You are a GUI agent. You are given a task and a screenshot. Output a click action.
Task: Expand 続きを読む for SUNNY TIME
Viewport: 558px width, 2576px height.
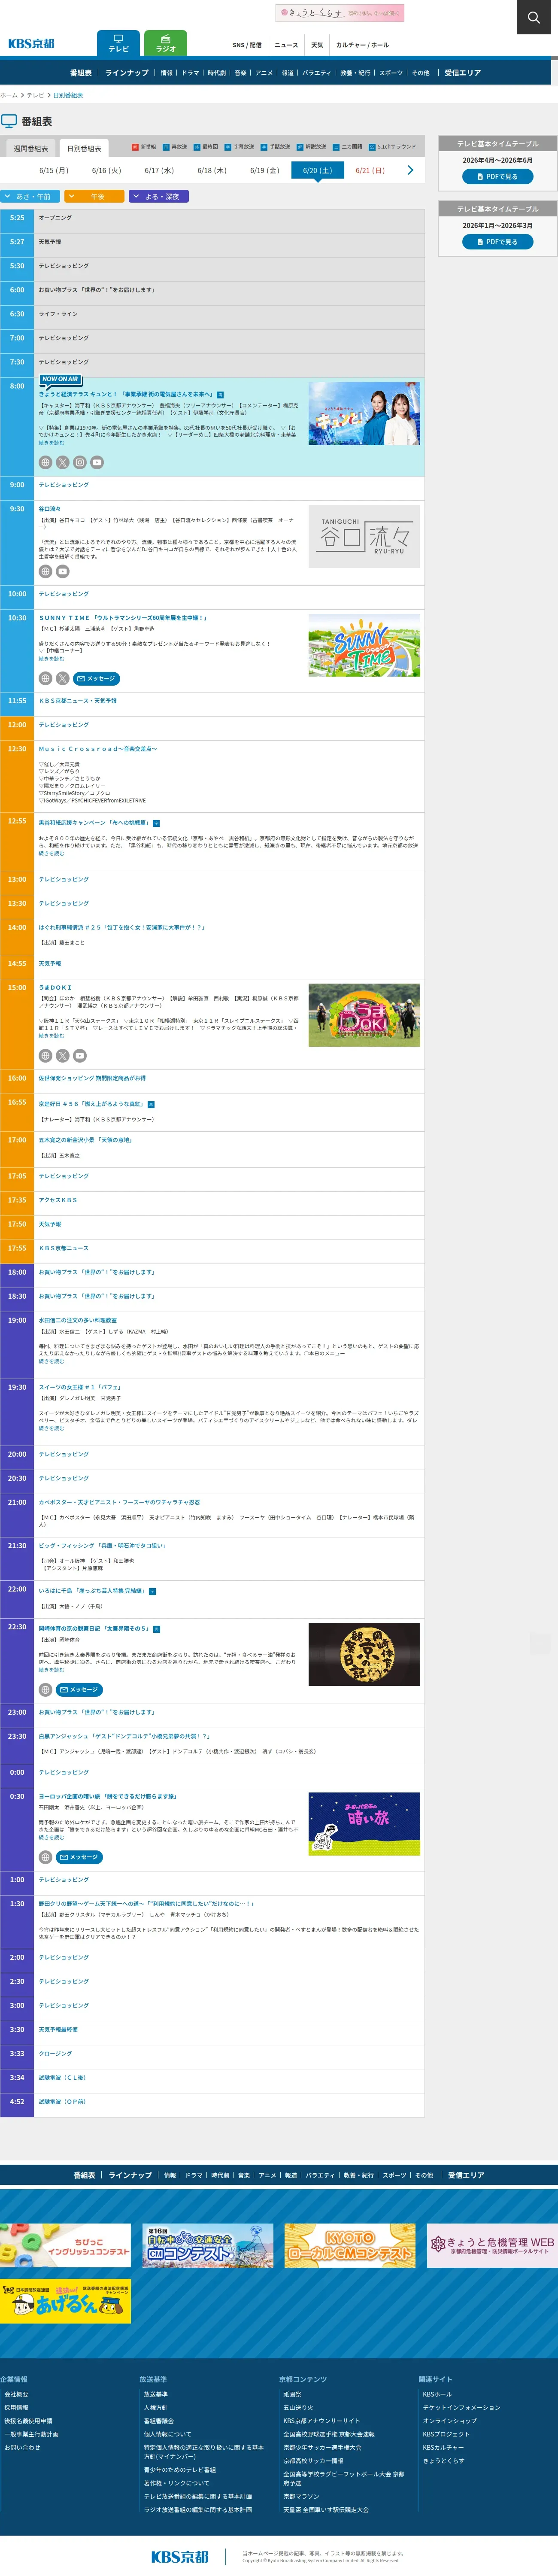click(51, 659)
